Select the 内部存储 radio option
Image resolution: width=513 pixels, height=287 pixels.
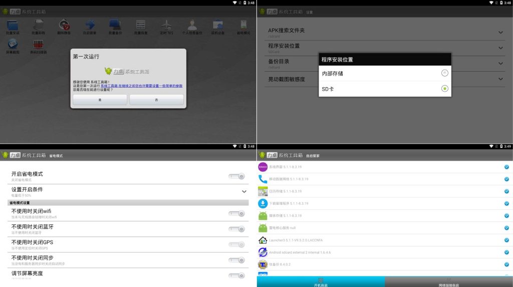[445, 73]
